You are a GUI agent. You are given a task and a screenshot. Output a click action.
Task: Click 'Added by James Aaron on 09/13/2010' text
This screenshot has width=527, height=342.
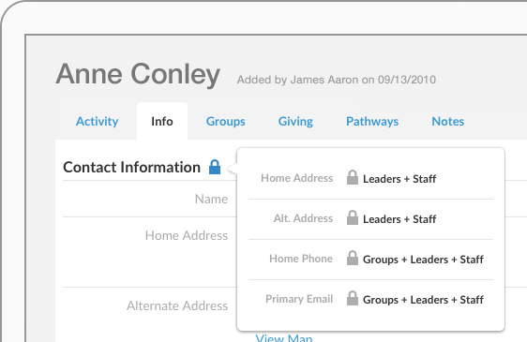point(337,80)
